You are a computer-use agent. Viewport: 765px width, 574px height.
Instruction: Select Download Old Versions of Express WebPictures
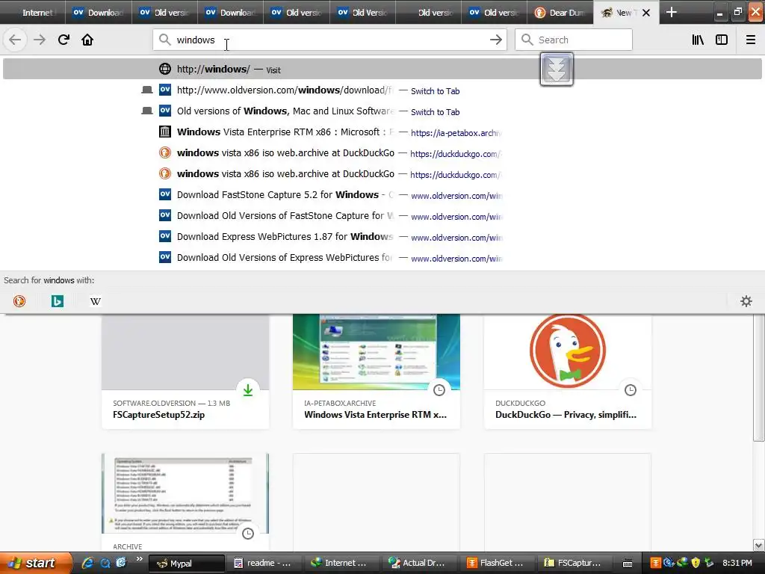pos(382,258)
